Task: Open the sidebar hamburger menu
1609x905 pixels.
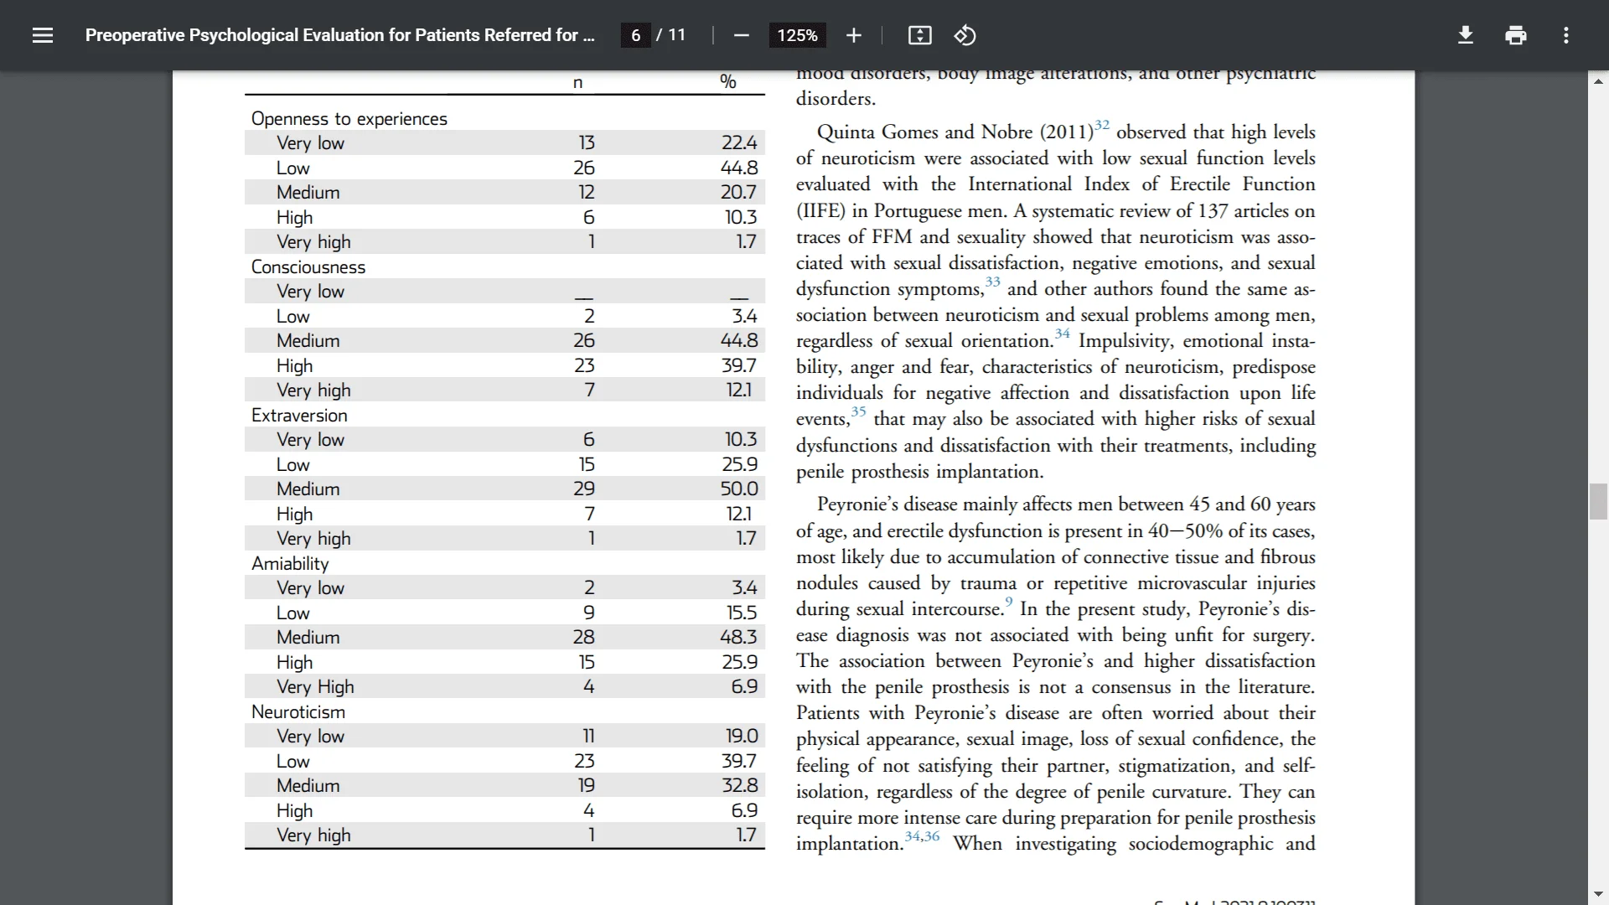Action: pyautogui.click(x=43, y=35)
